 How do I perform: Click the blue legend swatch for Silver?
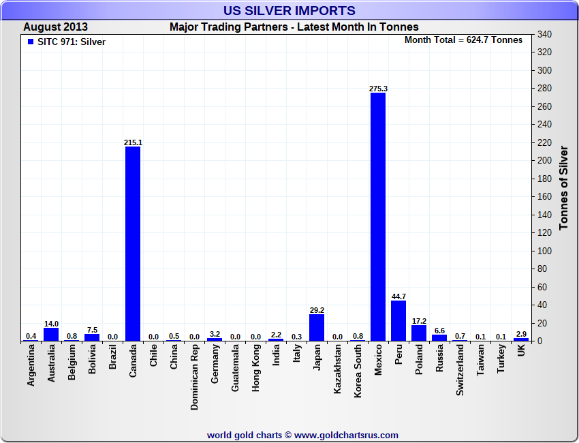click(30, 42)
